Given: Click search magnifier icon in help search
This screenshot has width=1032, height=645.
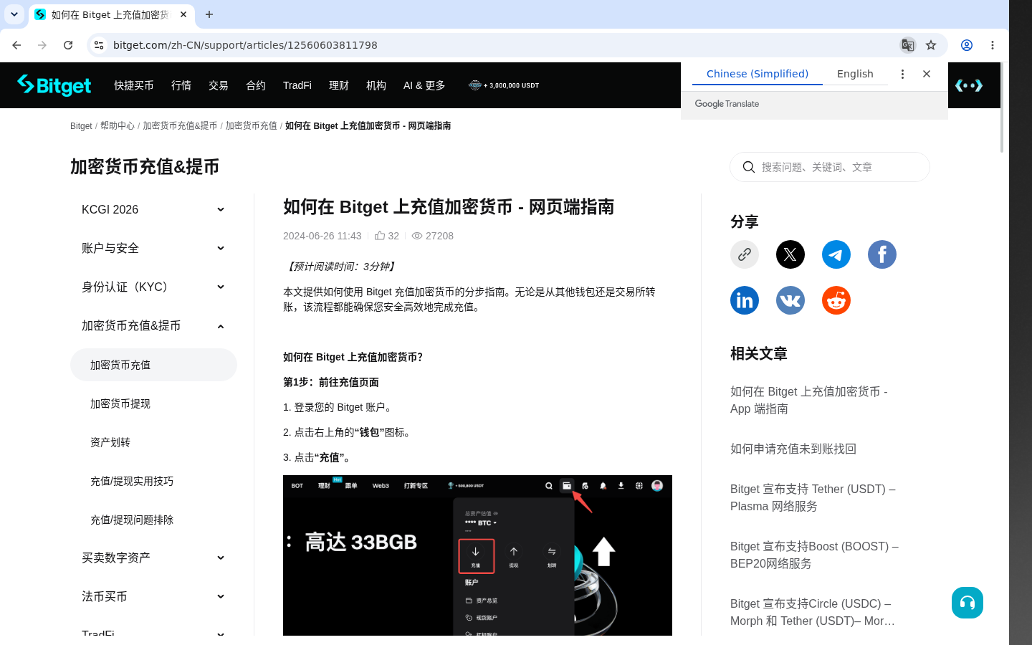Looking at the screenshot, I should coord(749,167).
